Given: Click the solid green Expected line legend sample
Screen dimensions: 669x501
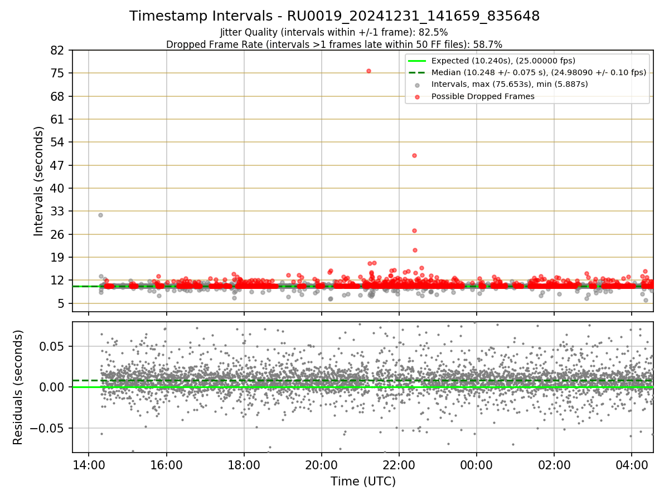Looking at the screenshot, I should [418, 61].
